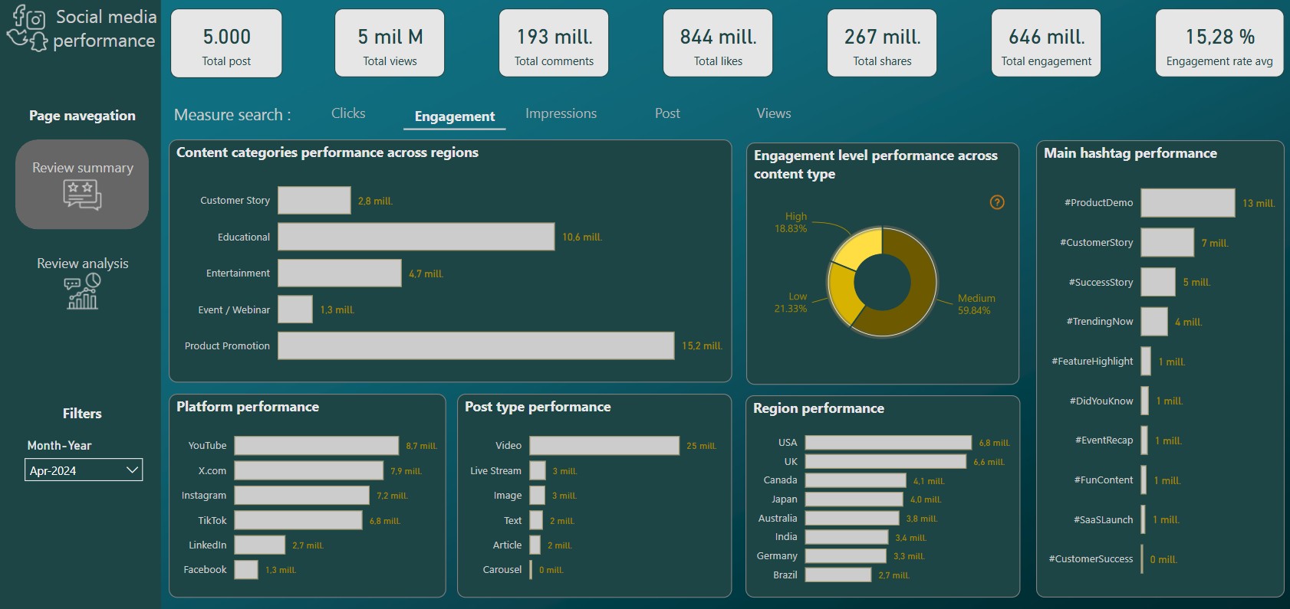Viewport: 1290px width, 609px height.
Task: Select the Engagement measure tab
Action: pos(454,116)
